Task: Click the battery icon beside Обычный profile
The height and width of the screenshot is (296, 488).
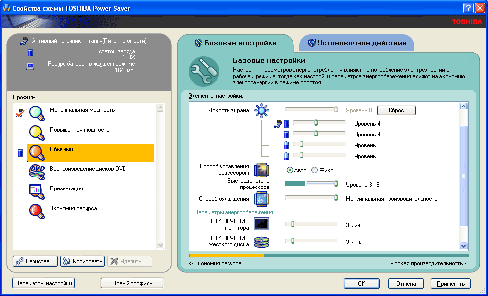Action: click(20, 152)
